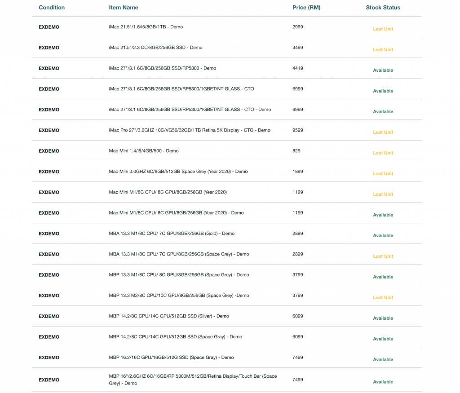
Task: Click the 4419 price for iMac 27"
Action: tap(298, 68)
